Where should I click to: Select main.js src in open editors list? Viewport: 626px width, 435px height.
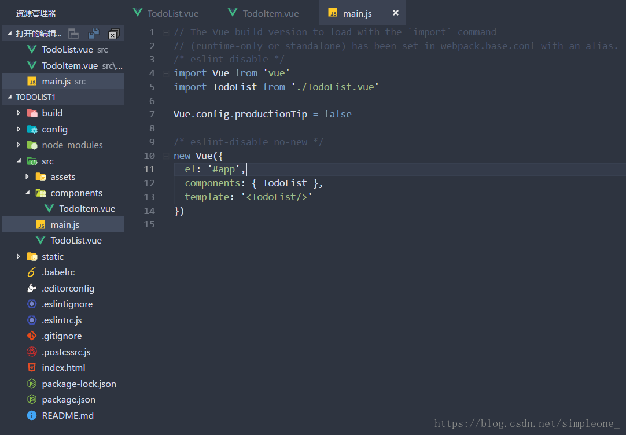(62, 82)
